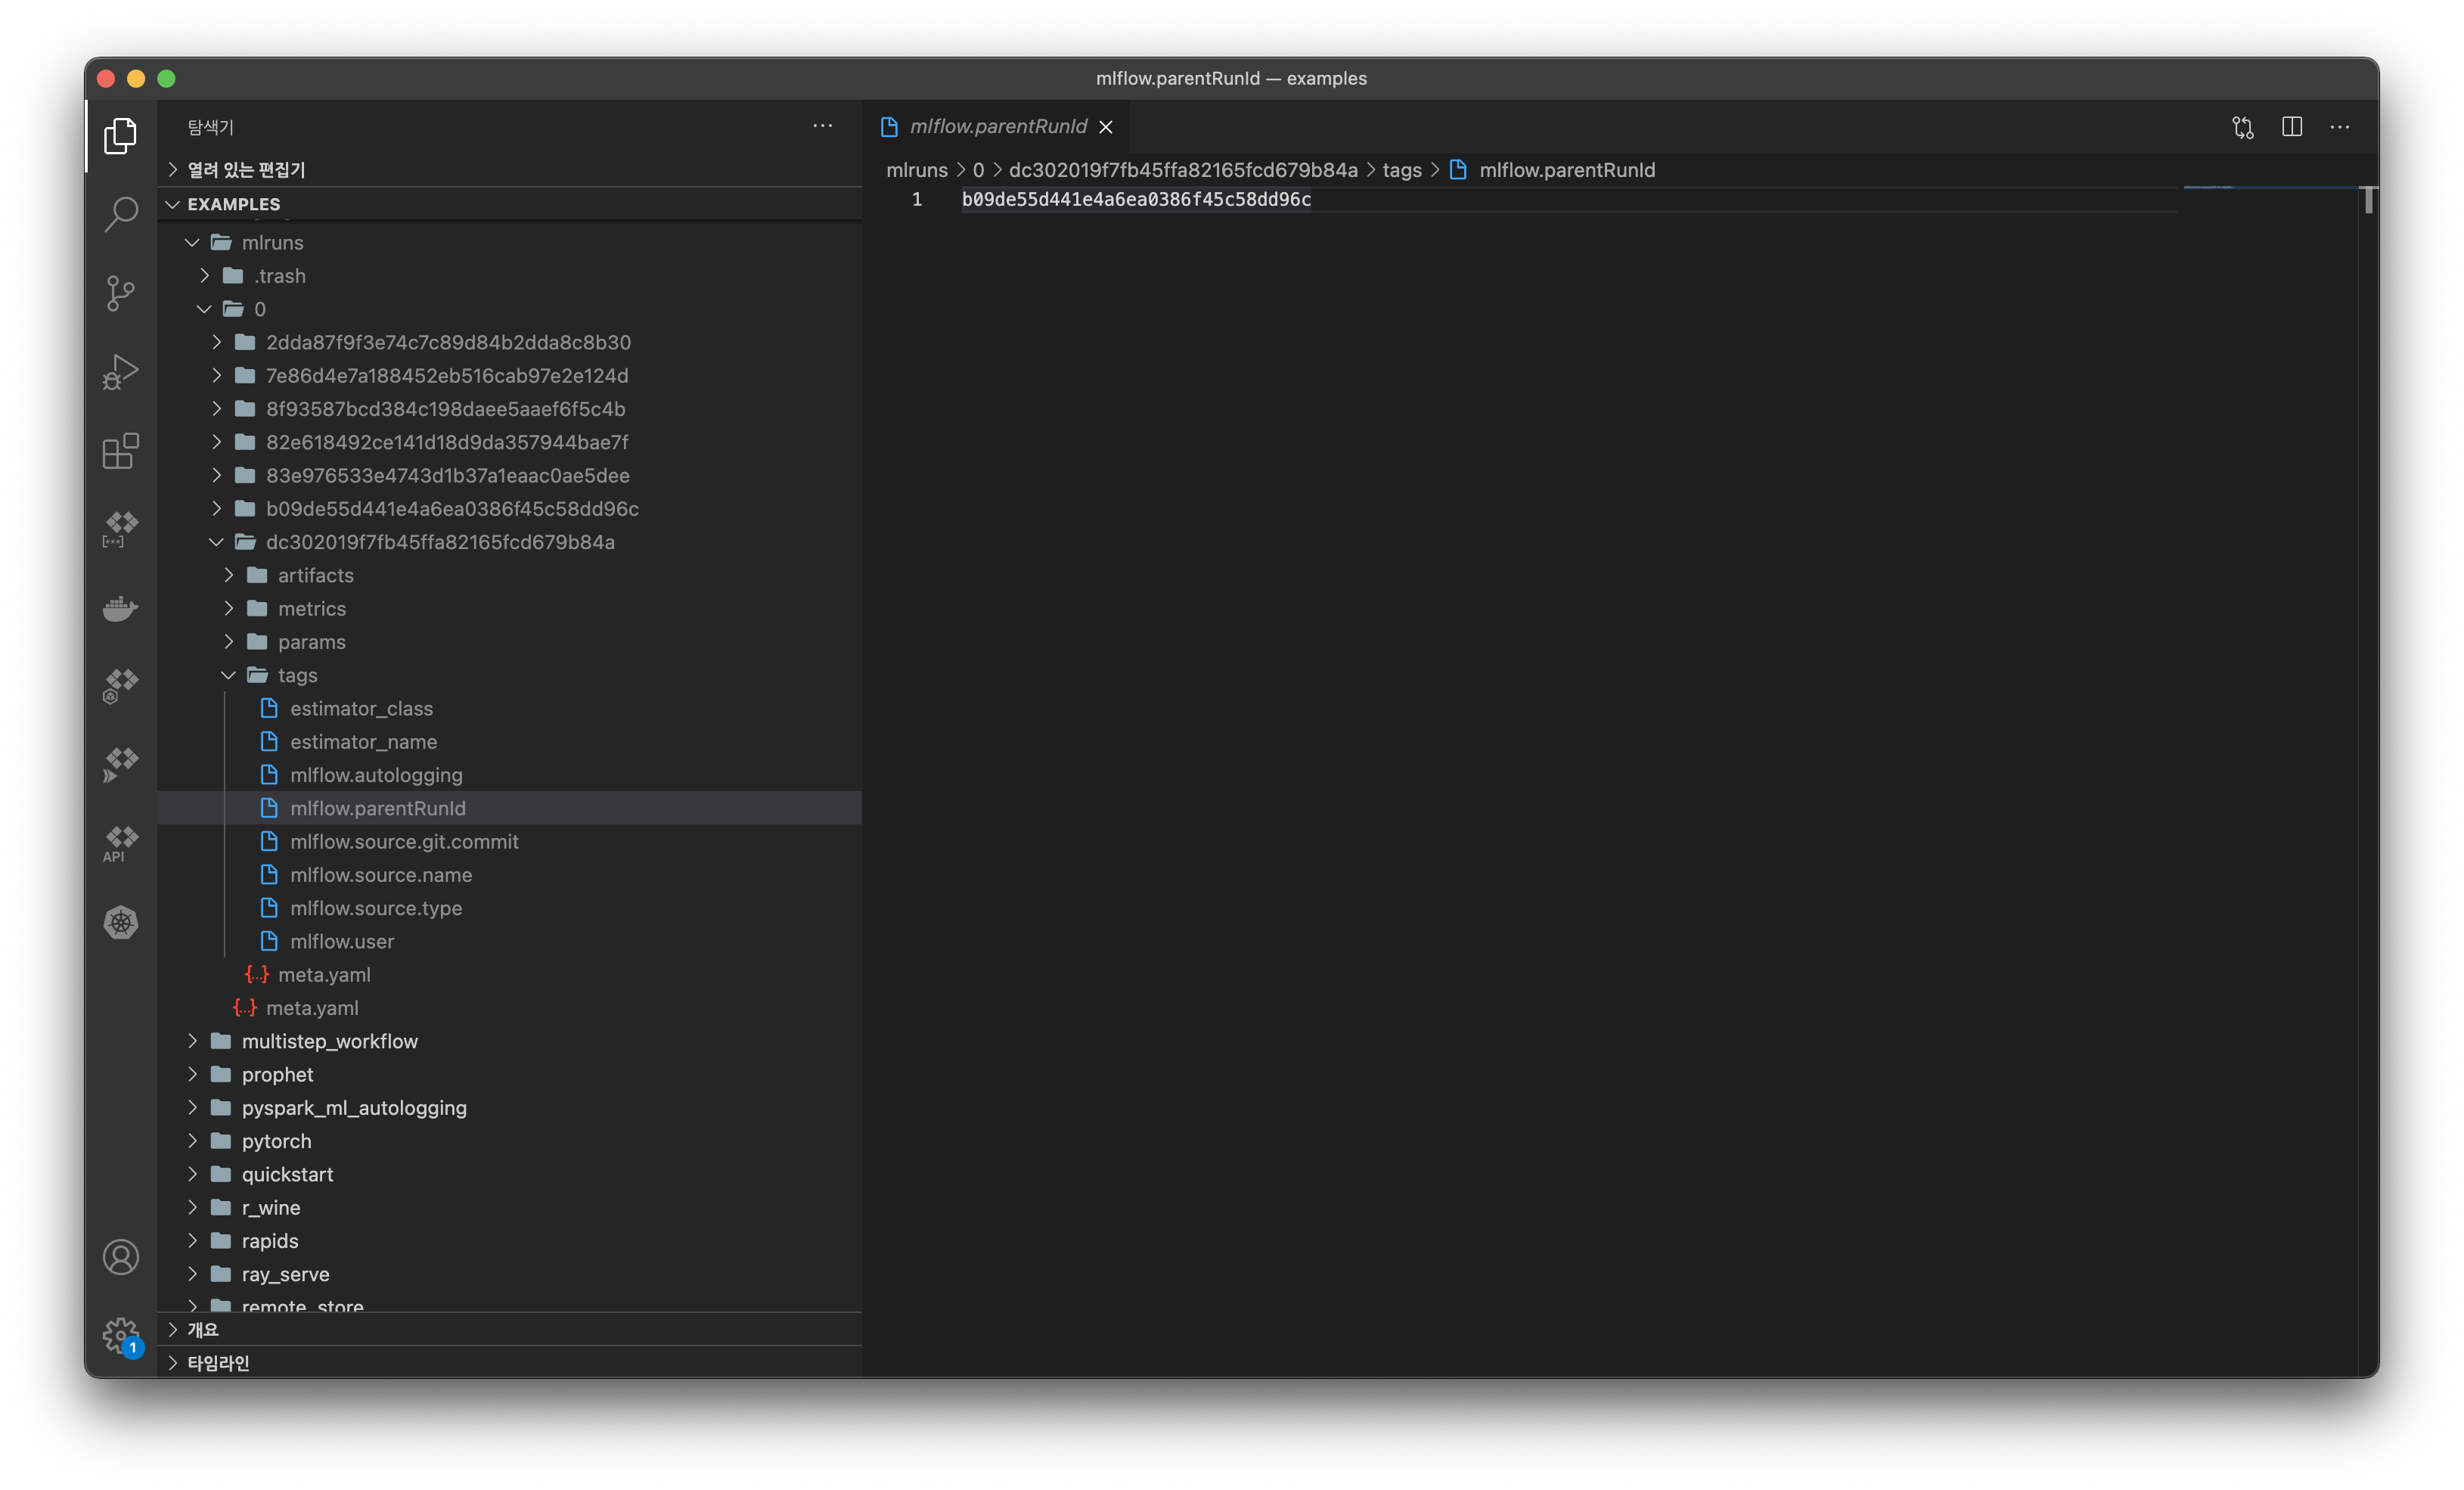Open the Source Control view
Viewport: 2464px width, 1490px height.
point(121,292)
